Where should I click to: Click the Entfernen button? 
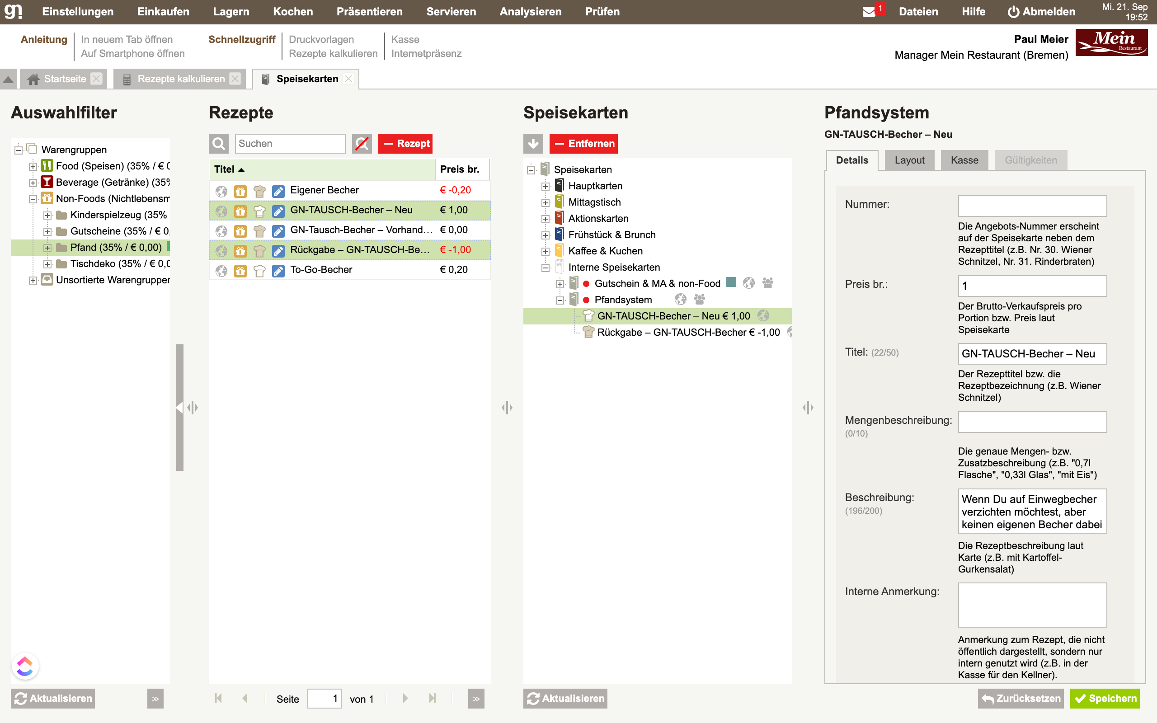pos(584,143)
